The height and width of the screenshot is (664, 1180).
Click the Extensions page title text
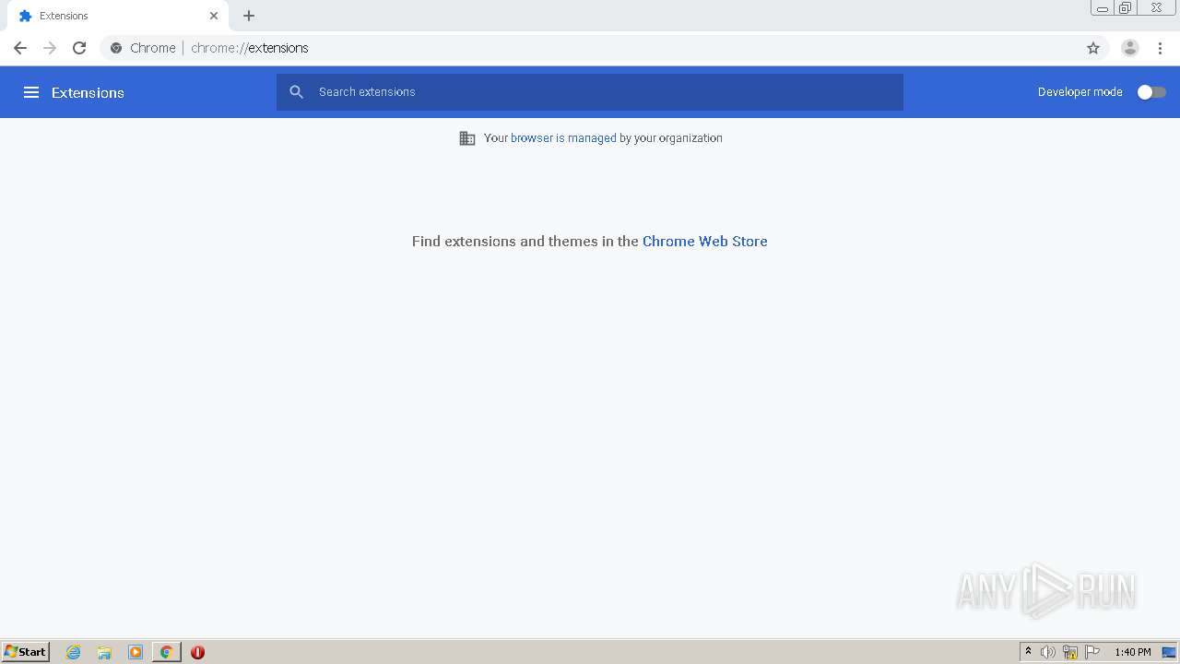[88, 92]
